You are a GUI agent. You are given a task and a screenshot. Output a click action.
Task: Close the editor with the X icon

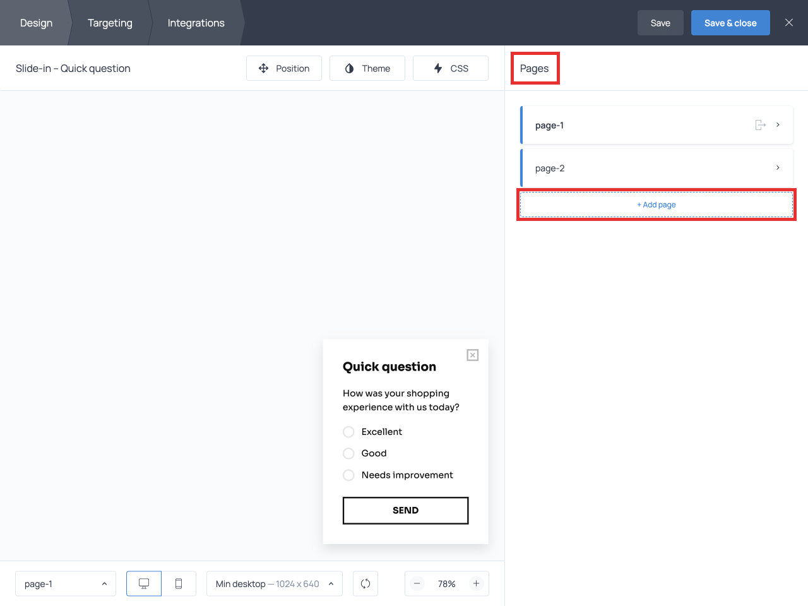point(789,23)
